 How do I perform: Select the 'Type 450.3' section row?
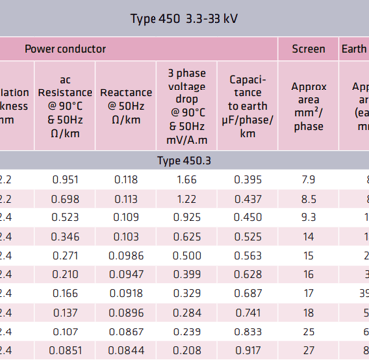[184, 161]
